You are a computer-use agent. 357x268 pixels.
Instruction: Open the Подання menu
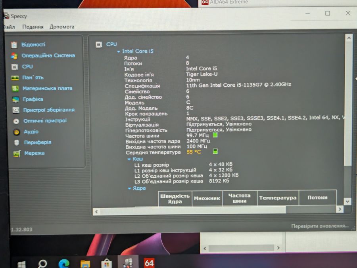pyautogui.click(x=33, y=27)
